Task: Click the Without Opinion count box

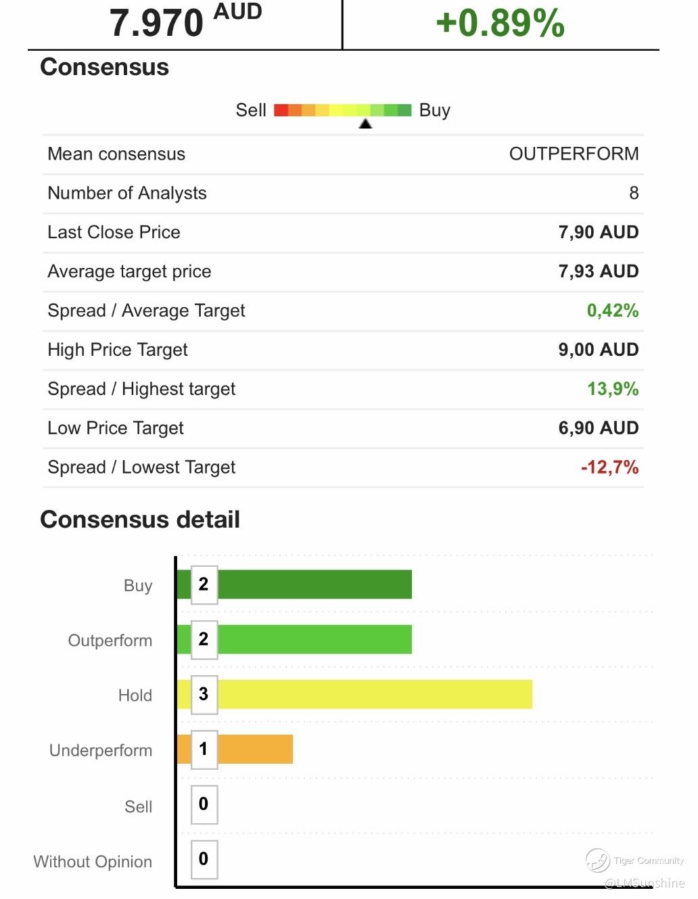Action: pyautogui.click(x=204, y=859)
